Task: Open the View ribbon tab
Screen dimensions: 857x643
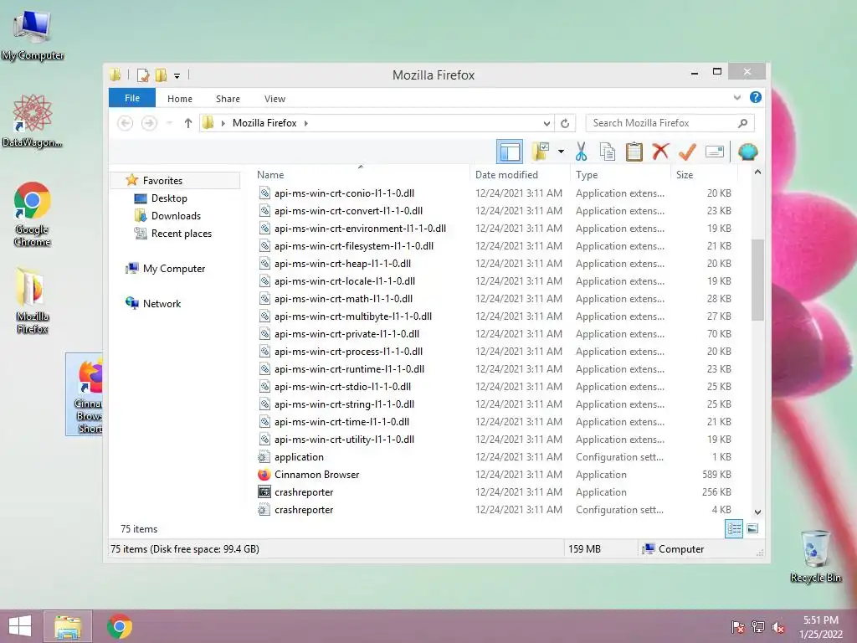Action: pyautogui.click(x=275, y=99)
